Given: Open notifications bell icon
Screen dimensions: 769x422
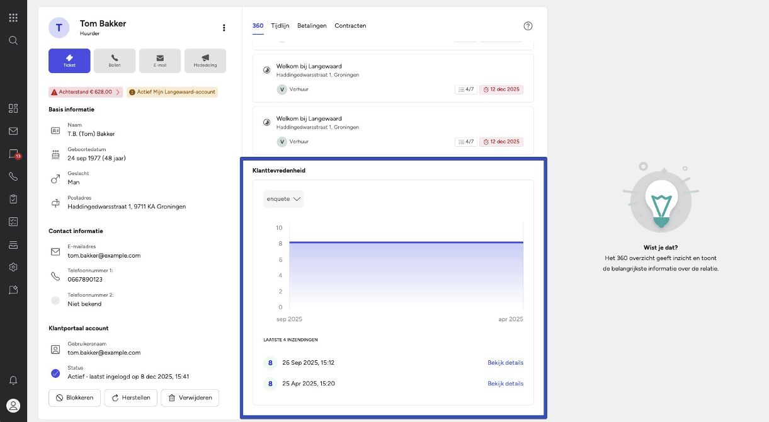Looking at the screenshot, I should click(13, 380).
